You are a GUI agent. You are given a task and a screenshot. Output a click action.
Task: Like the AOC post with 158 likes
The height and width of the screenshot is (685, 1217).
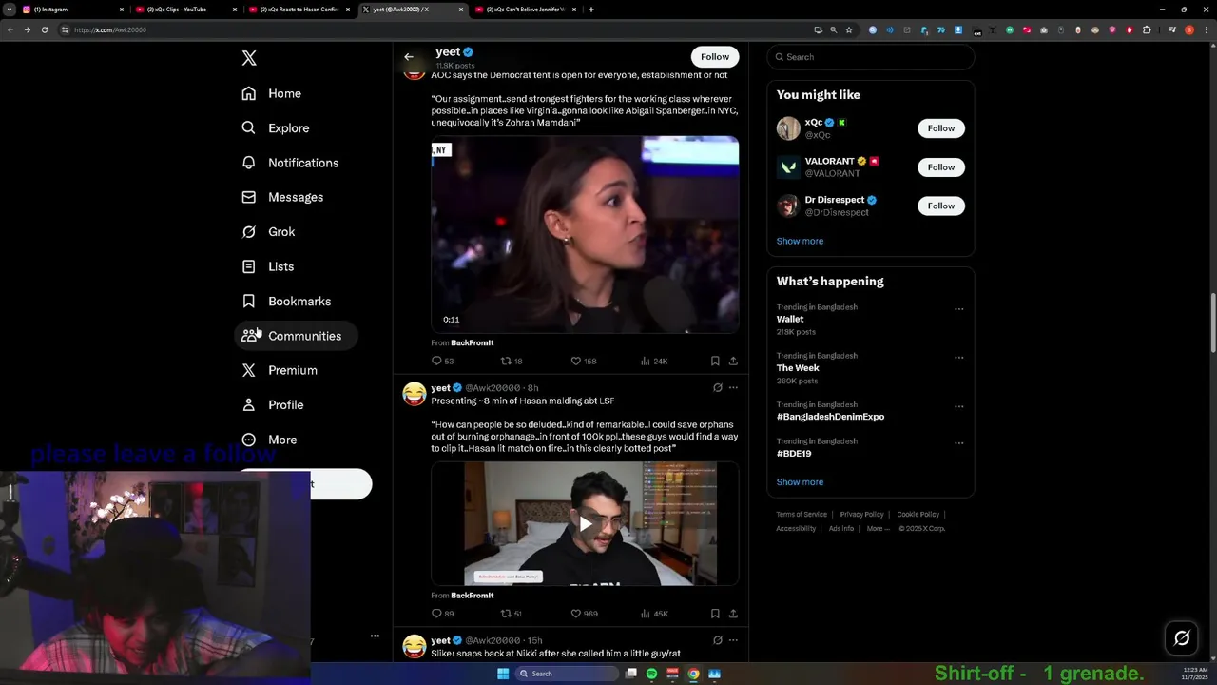click(583, 362)
